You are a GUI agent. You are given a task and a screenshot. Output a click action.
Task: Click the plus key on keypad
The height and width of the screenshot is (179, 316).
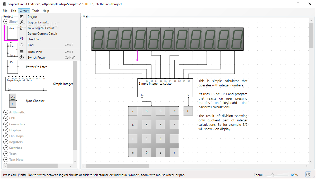pos(174,153)
